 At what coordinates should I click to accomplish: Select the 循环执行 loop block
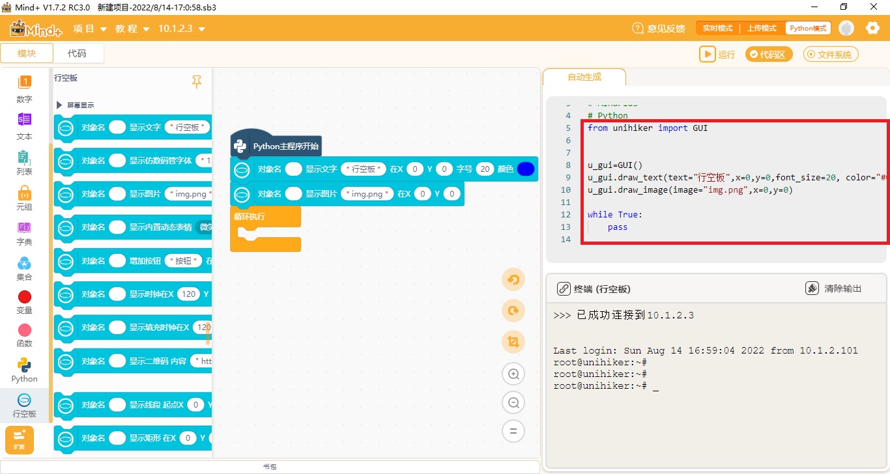[x=265, y=216]
